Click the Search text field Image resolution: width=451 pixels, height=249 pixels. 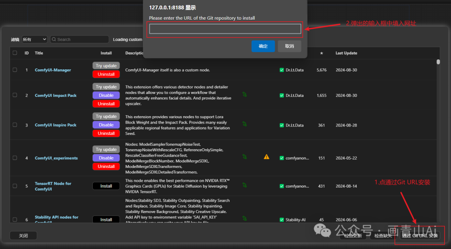(80, 39)
